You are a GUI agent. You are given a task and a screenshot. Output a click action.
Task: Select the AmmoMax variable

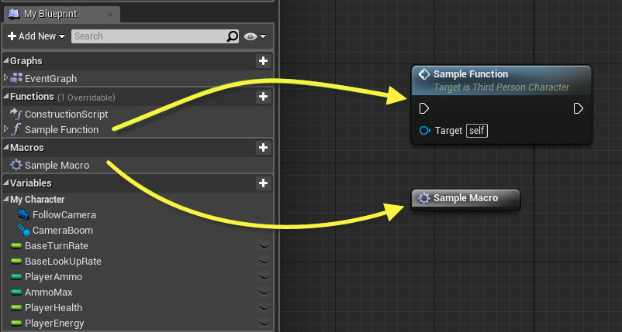tap(48, 292)
